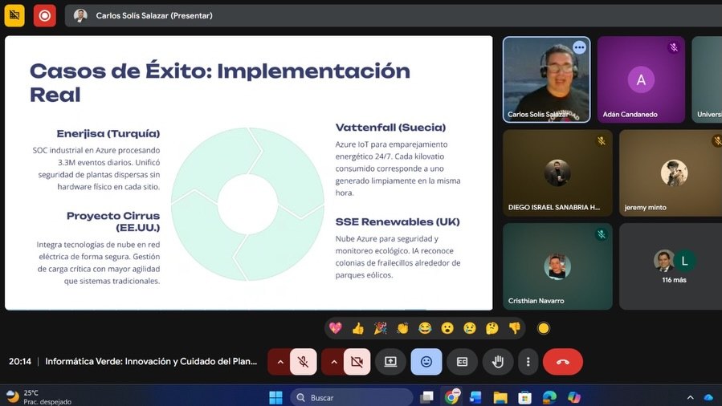
Task: Open the three-dot more options menu
Action: (x=528, y=362)
